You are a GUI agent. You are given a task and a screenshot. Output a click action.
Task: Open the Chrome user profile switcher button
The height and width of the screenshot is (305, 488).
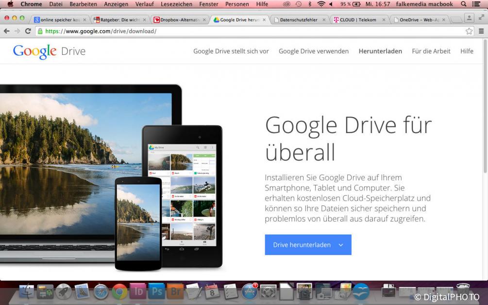tap(469, 18)
